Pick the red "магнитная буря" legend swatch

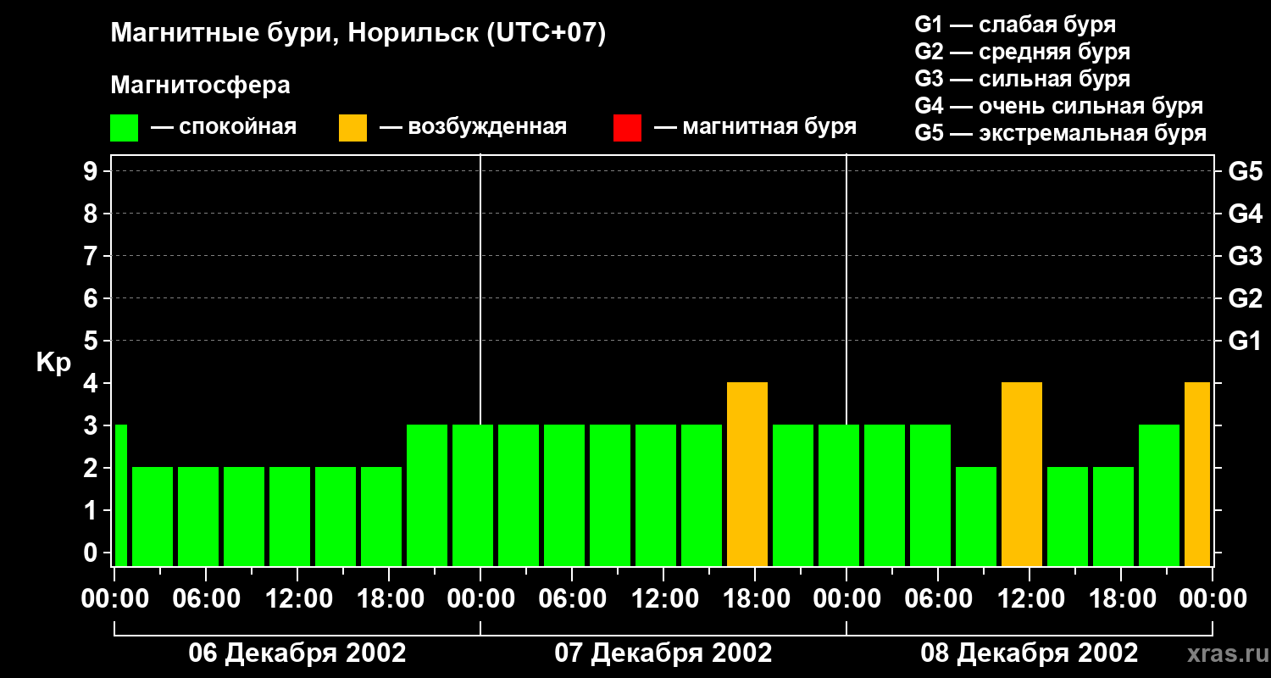coord(627,128)
